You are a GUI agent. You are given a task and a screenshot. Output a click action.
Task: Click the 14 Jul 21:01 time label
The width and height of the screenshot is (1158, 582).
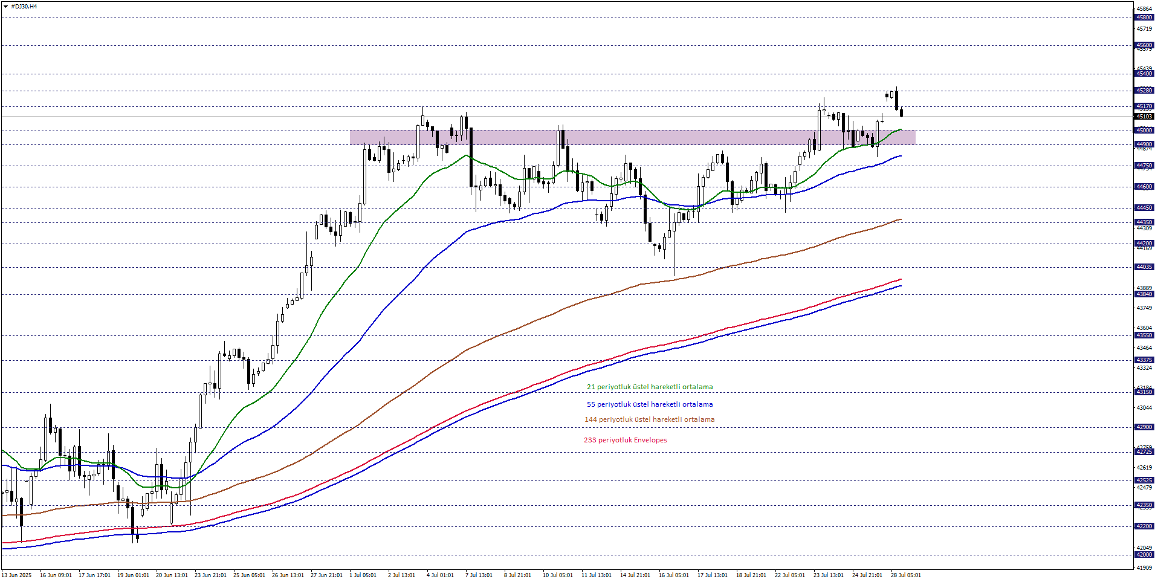tap(635, 575)
